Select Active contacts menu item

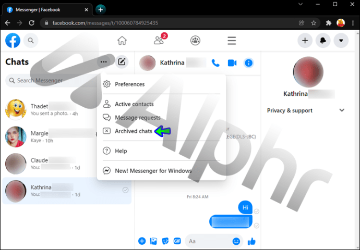click(x=161, y=104)
